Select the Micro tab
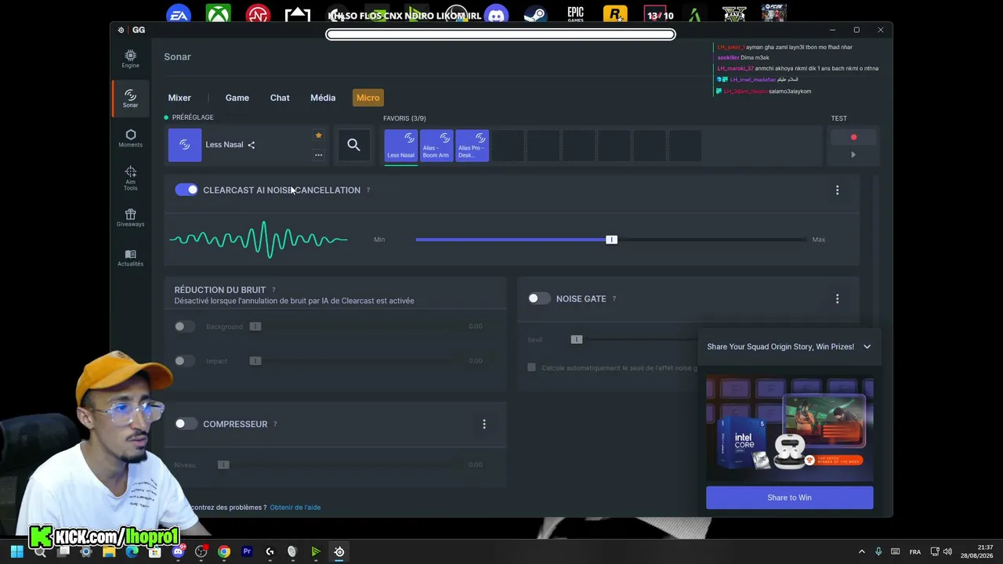The height and width of the screenshot is (564, 1003). click(368, 98)
